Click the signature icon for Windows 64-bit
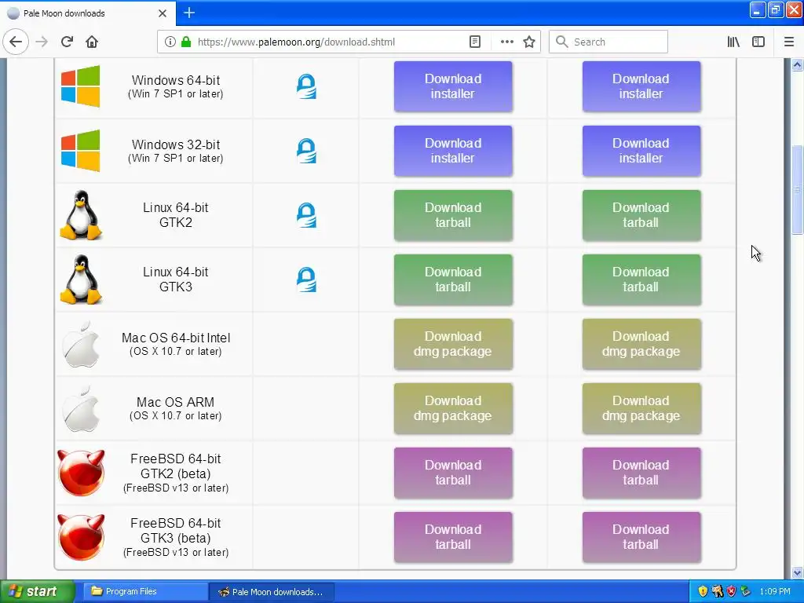The height and width of the screenshot is (603, 804). (306, 86)
